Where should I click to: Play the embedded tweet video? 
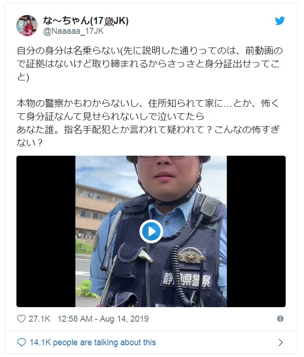pos(151,231)
